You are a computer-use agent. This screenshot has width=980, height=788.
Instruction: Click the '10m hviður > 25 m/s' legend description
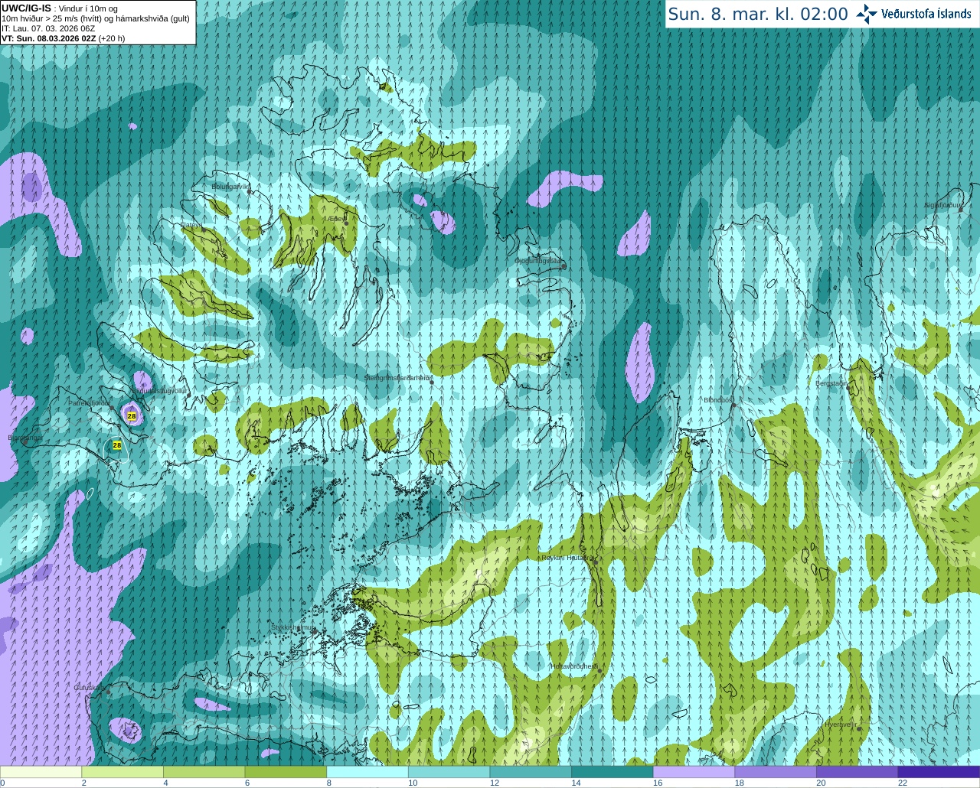[x=96, y=18]
